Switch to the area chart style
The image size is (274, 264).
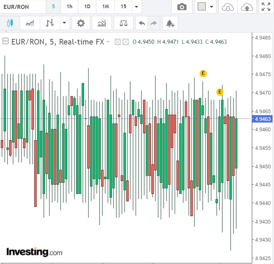coord(30,23)
